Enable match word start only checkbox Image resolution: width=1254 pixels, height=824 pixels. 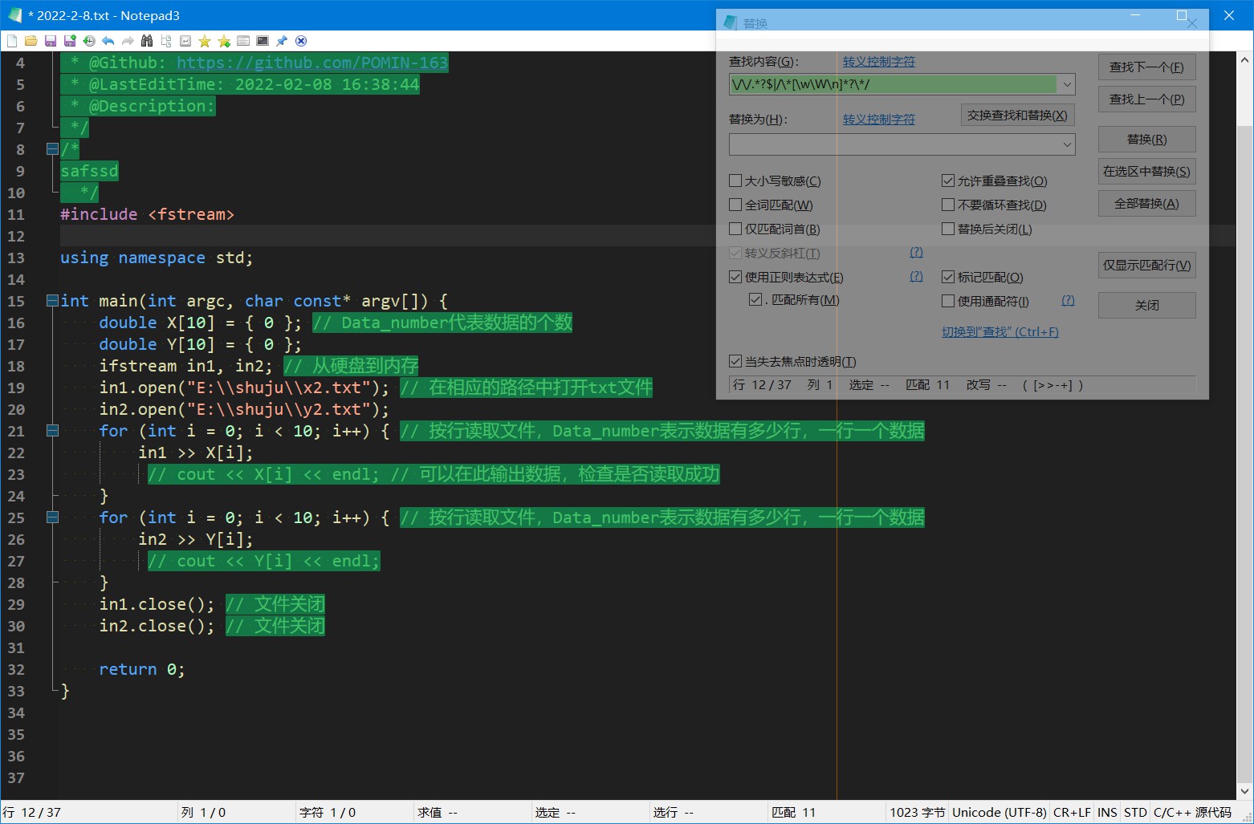click(735, 229)
